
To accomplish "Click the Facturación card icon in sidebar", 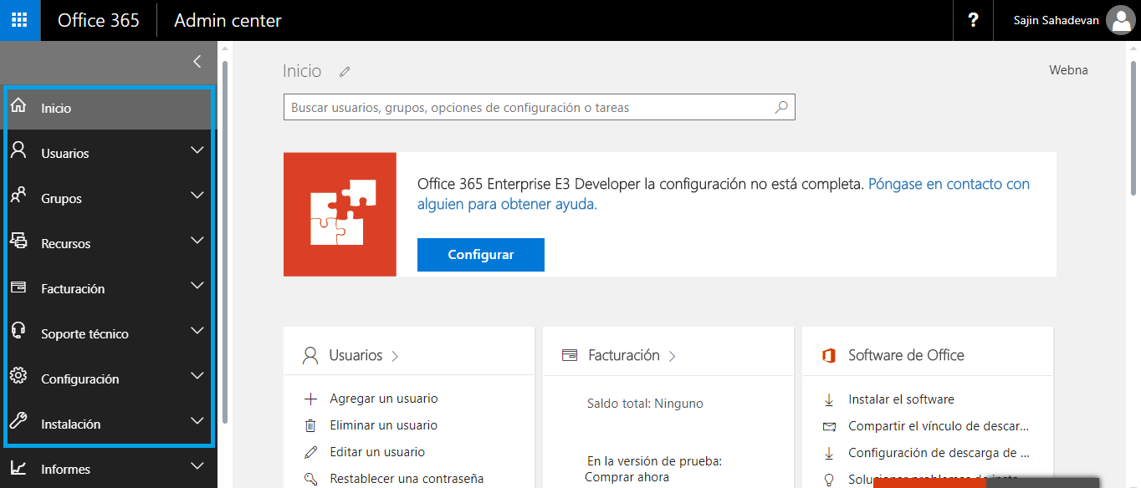I will (18, 287).
